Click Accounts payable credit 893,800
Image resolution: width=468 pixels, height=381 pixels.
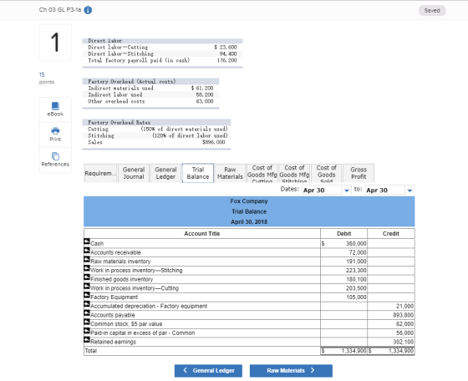403,315
